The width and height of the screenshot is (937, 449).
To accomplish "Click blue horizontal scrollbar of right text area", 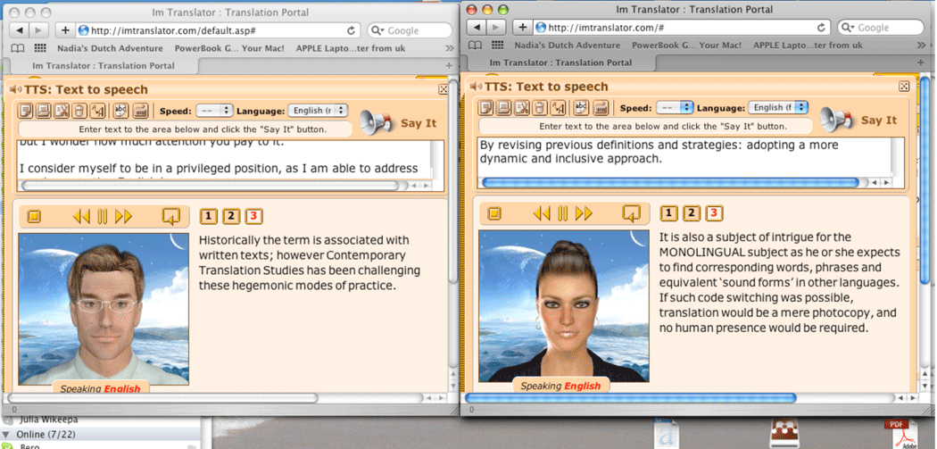I will coord(670,183).
